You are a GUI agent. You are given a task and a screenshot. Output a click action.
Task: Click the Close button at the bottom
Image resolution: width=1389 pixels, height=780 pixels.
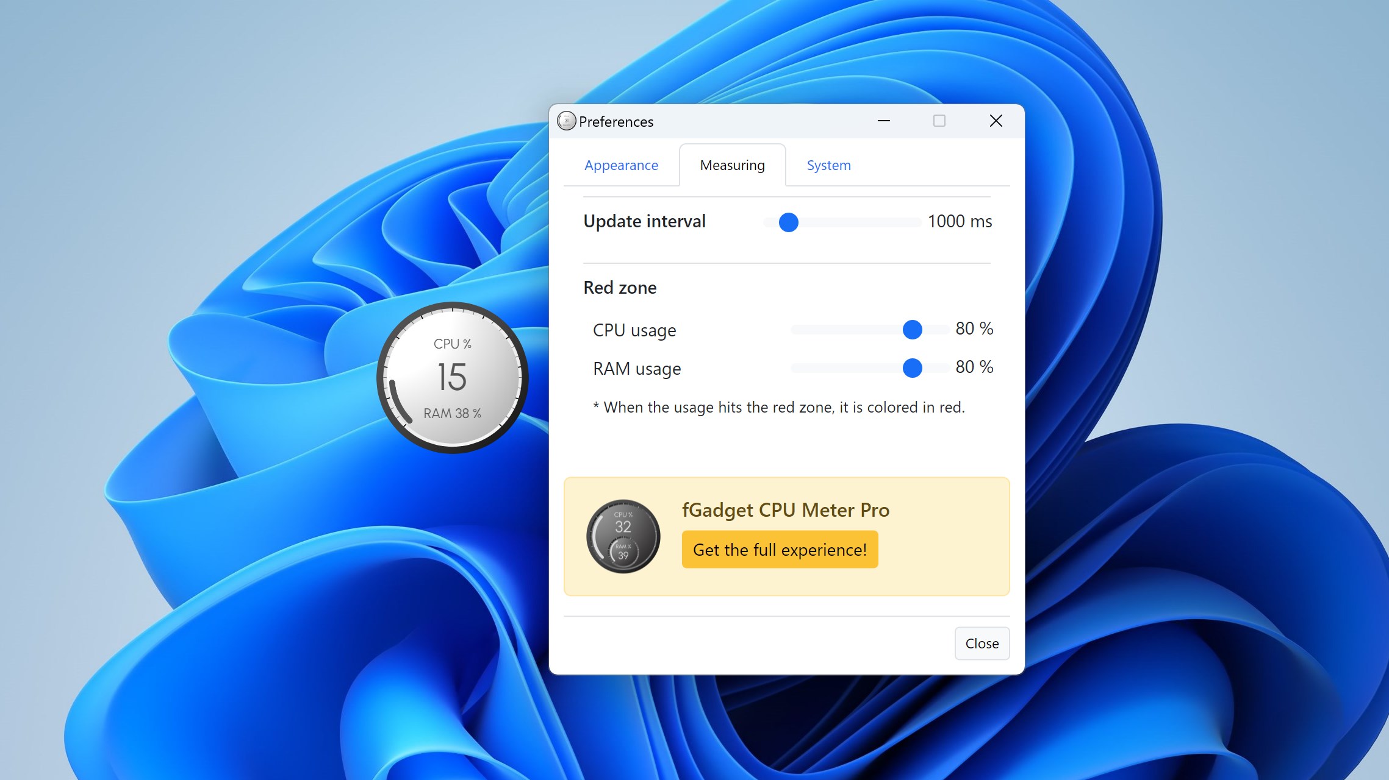tap(982, 643)
